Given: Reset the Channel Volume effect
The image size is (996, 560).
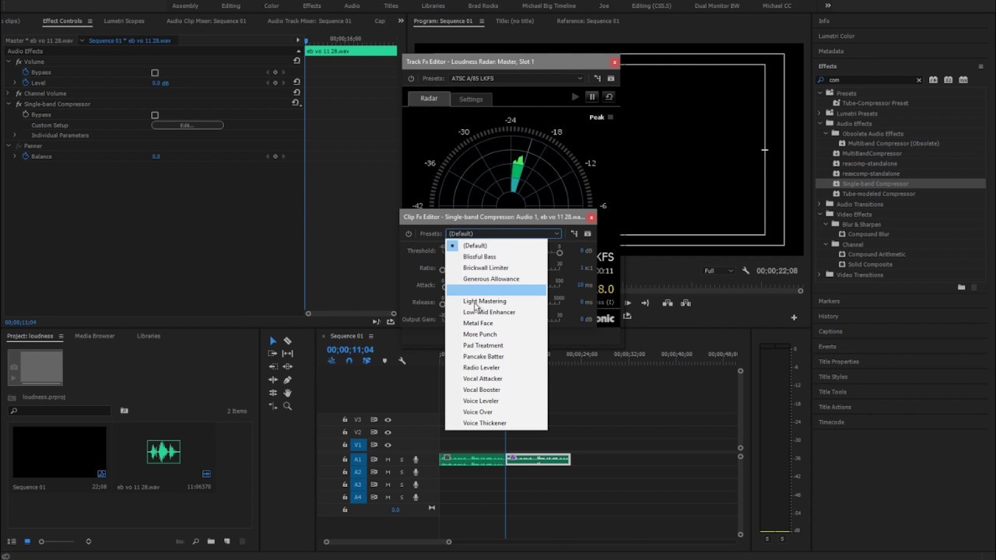Looking at the screenshot, I should click(x=296, y=93).
